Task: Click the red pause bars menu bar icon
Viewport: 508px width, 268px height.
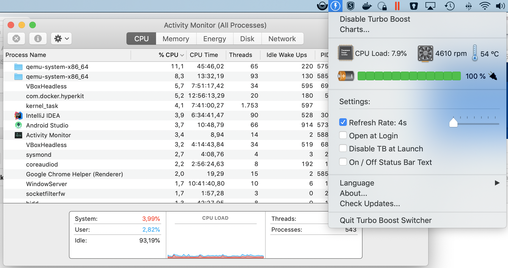Action: coord(397,6)
